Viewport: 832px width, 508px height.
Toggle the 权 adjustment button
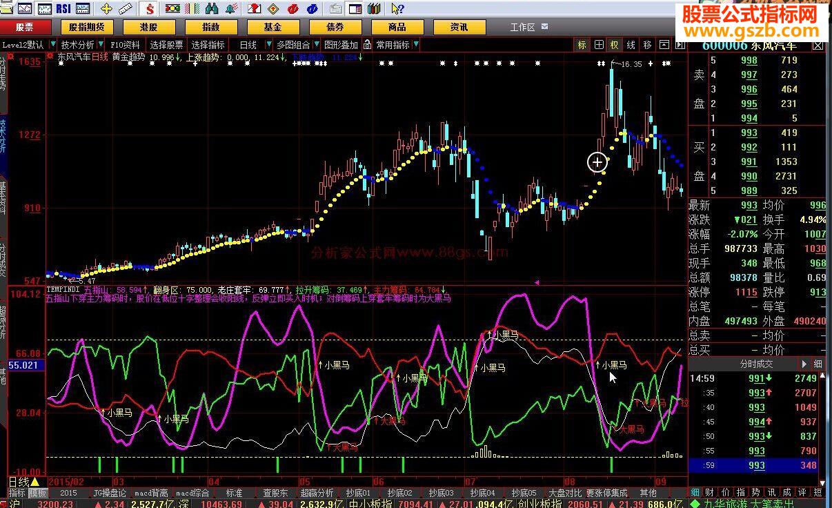614,45
